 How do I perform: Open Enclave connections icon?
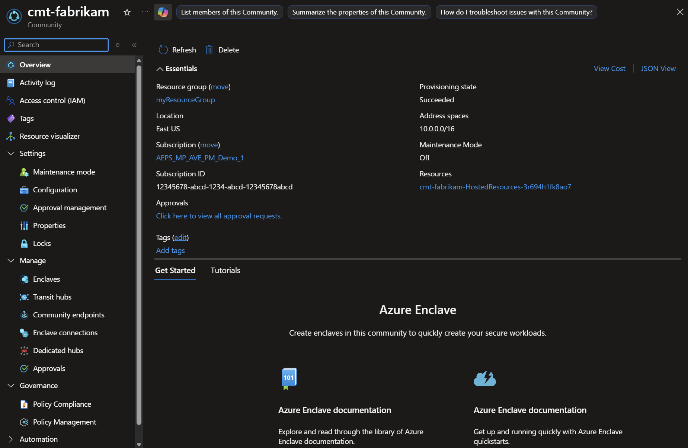tap(24, 333)
